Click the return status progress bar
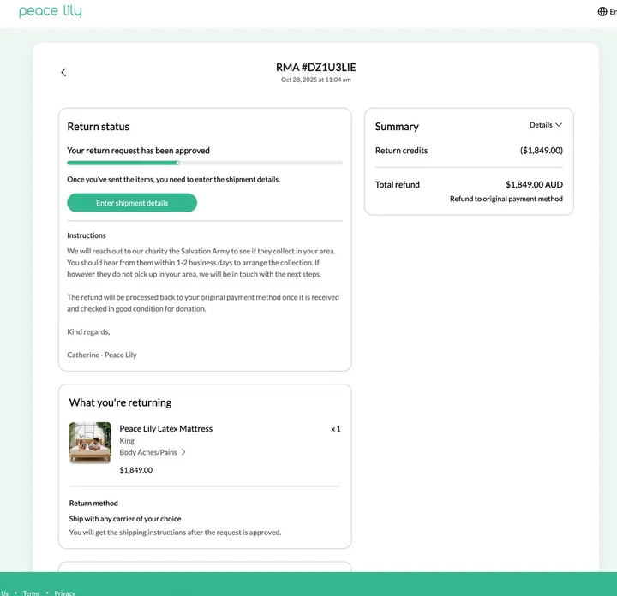The image size is (617, 596). click(205, 163)
